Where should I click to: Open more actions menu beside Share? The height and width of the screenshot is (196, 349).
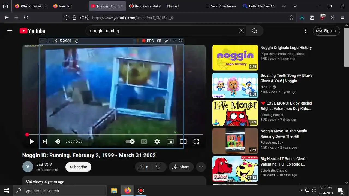[201, 167]
